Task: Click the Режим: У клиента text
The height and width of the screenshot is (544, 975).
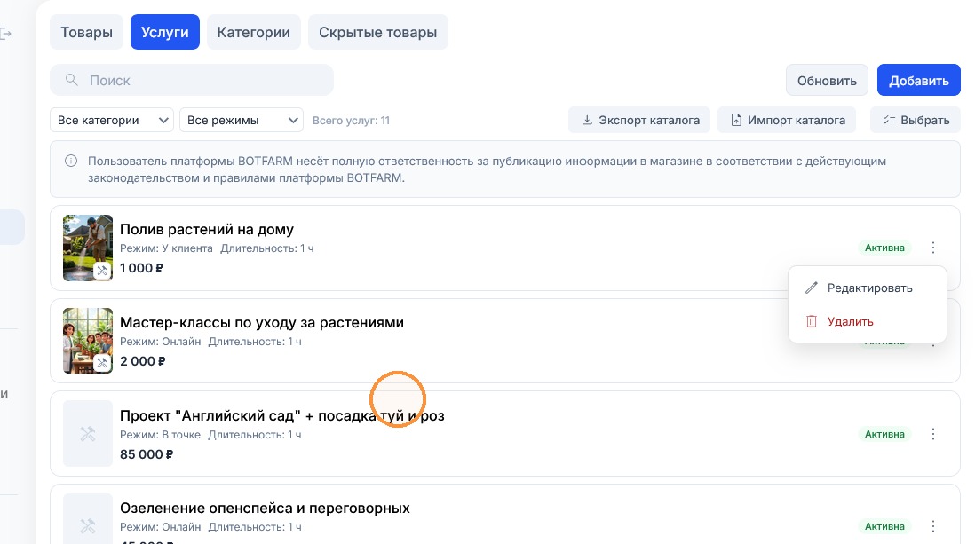Action: tap(167, 248)
